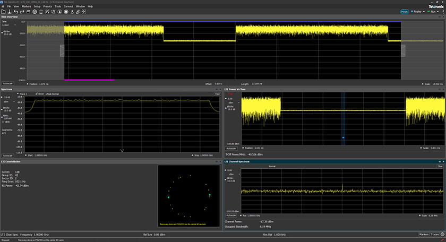
Task: Click the magenta analysis bar in Time Overview
Action: [89, 80]
